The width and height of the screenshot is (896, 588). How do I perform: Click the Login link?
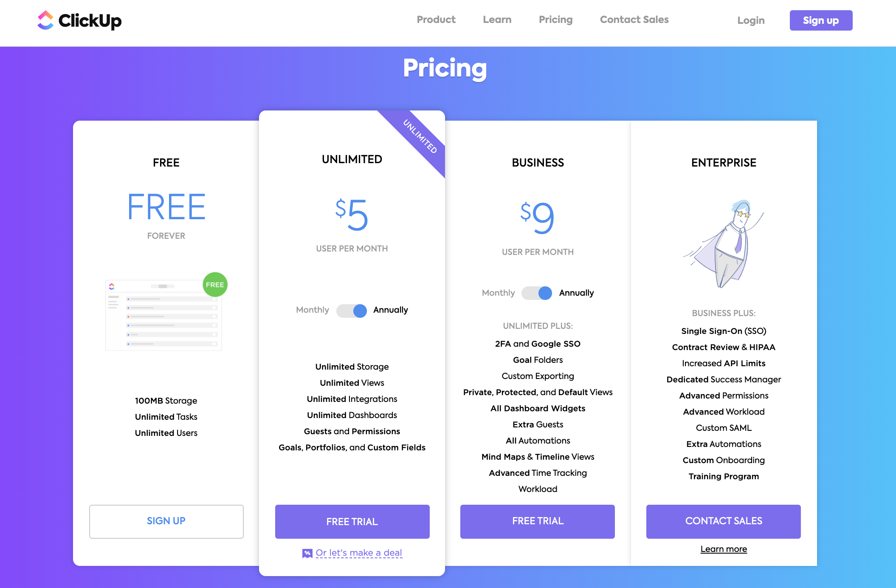[751, 20]
